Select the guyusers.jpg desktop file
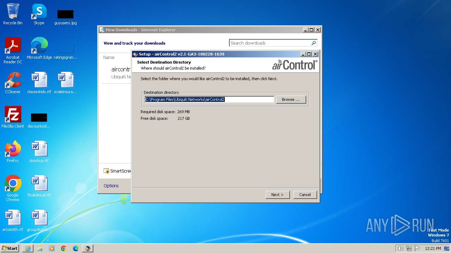 click(66, 17)
